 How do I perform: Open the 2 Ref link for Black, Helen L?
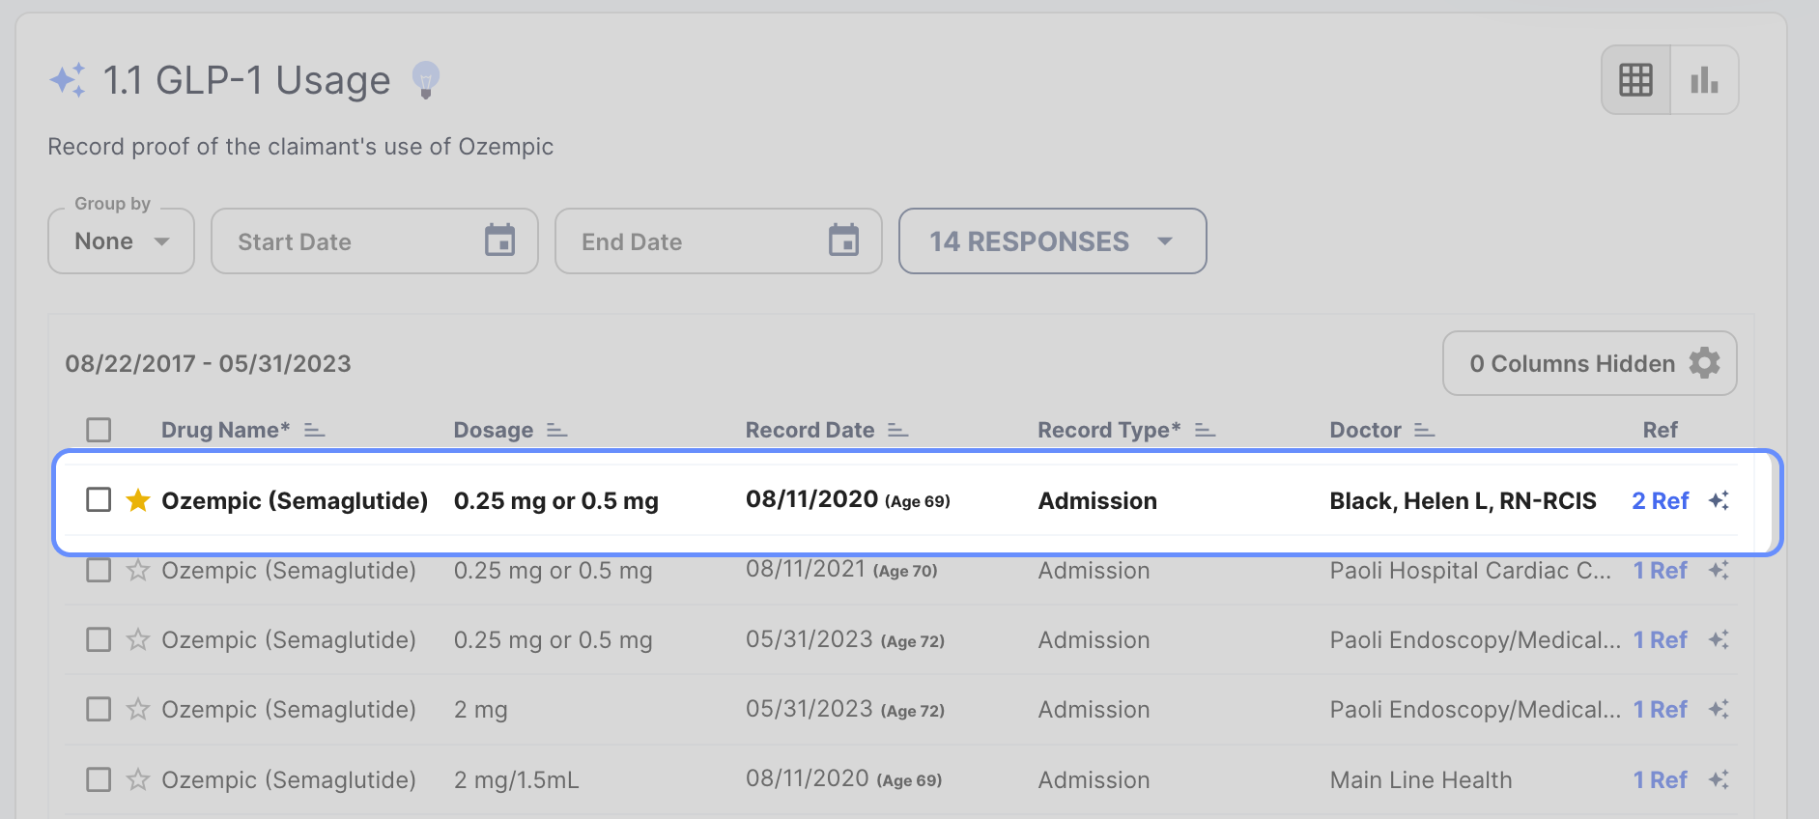click(x=1660, y=500)
